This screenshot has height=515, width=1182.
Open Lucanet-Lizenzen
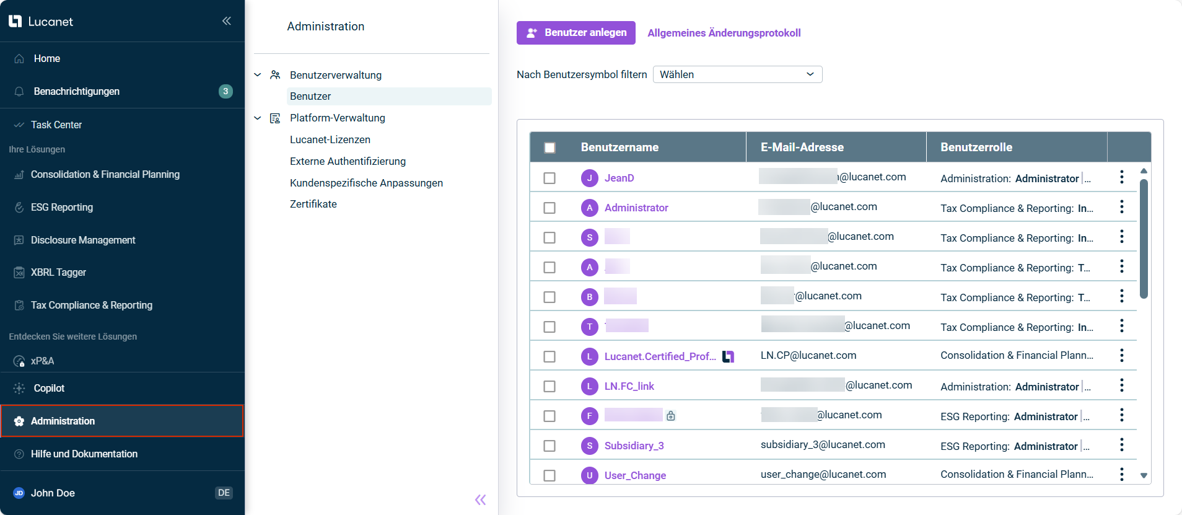click(x=330, y=139)
